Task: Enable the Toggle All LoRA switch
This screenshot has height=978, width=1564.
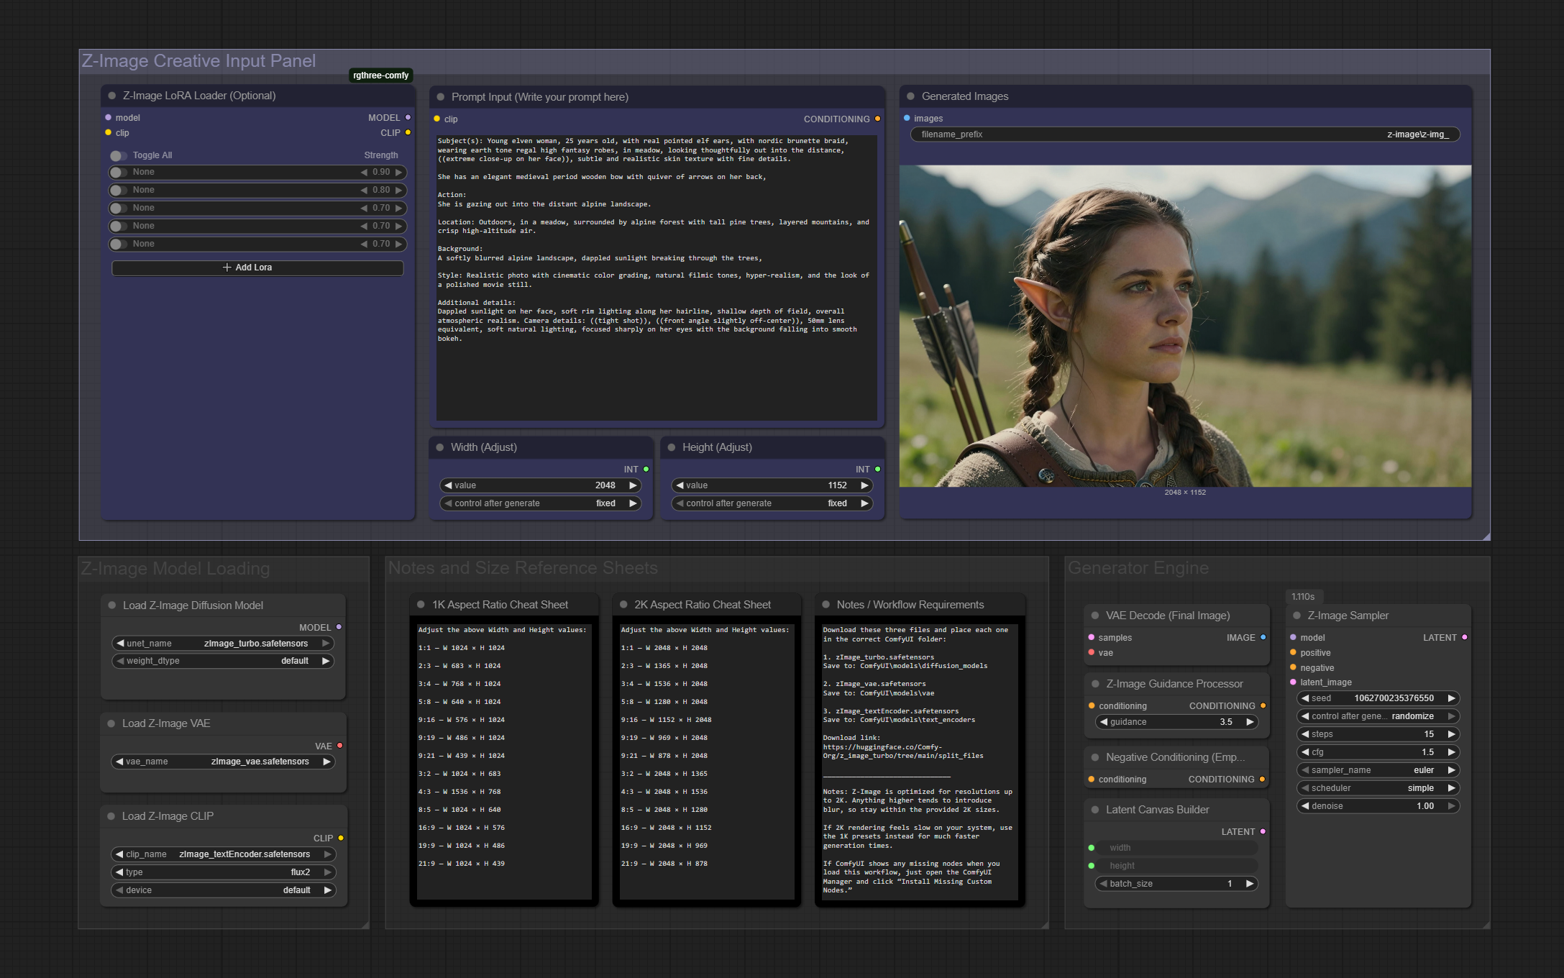Action: (x=119, y=155)
